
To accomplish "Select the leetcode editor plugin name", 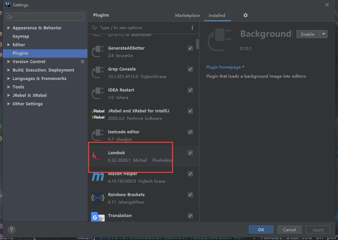I will point(124,132).
